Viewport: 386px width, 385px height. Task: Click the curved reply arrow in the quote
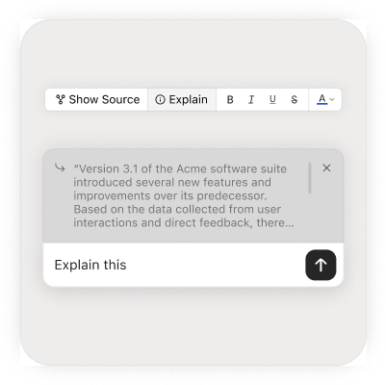[60, 167]
